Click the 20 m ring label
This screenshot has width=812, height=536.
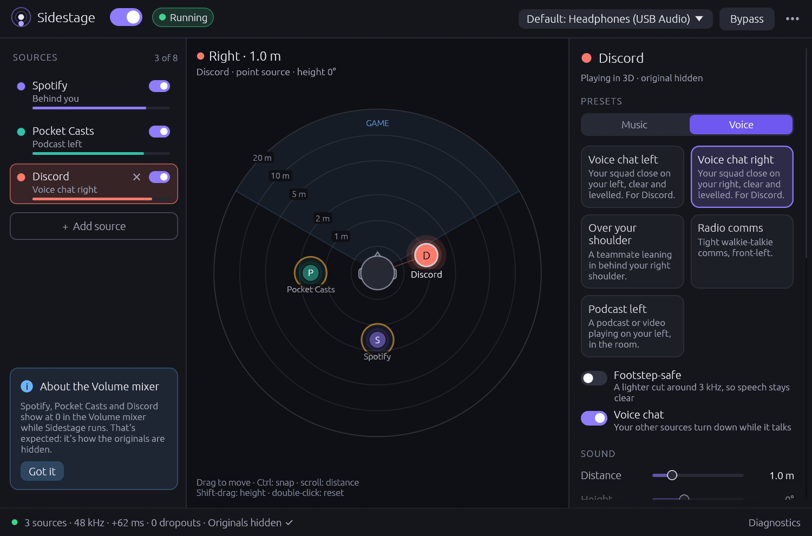point(262,158)
